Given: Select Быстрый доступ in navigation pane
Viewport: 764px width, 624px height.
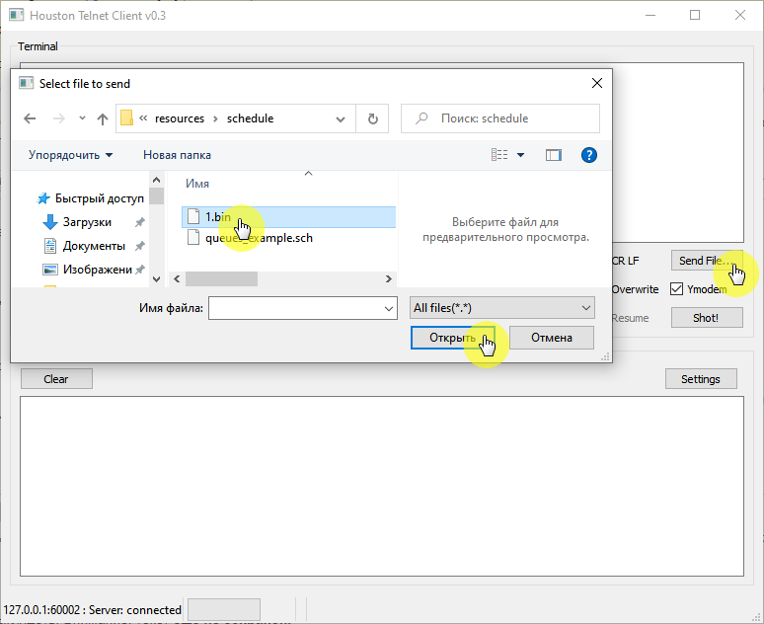Looking at the screenshot, I should pyautogui.click(x=99, y=198).
